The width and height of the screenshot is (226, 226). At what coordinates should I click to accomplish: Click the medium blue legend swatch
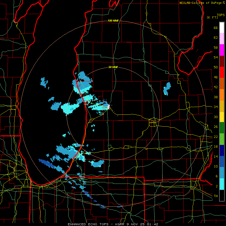[x=222, y=161]
